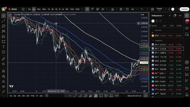Open the RUB currency dropdown
190x107 pixels.
click(x=144, y=15)
